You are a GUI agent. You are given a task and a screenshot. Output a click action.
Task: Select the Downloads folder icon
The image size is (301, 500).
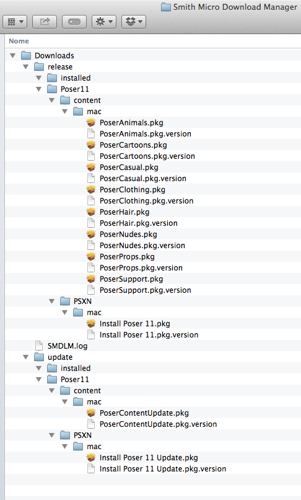pyautogui.click(x=26, y=55)
